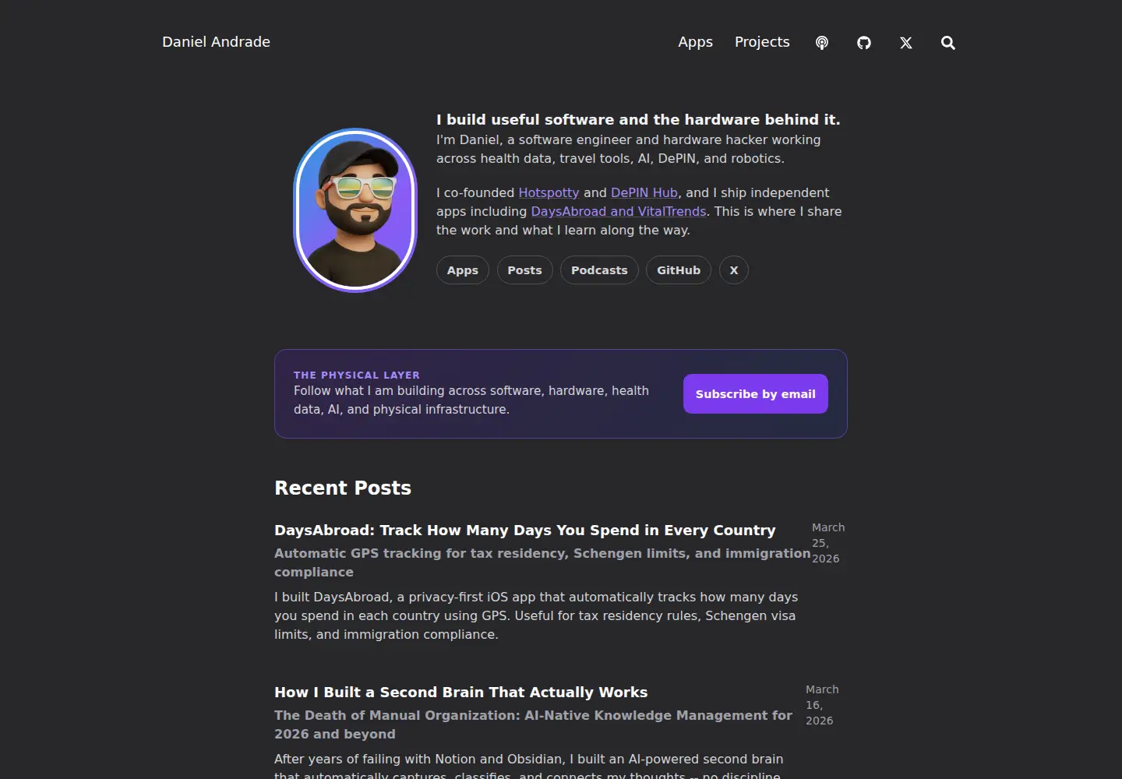
Task: Open the X (Twitter) icon in header
Action: tap(906, 43)
